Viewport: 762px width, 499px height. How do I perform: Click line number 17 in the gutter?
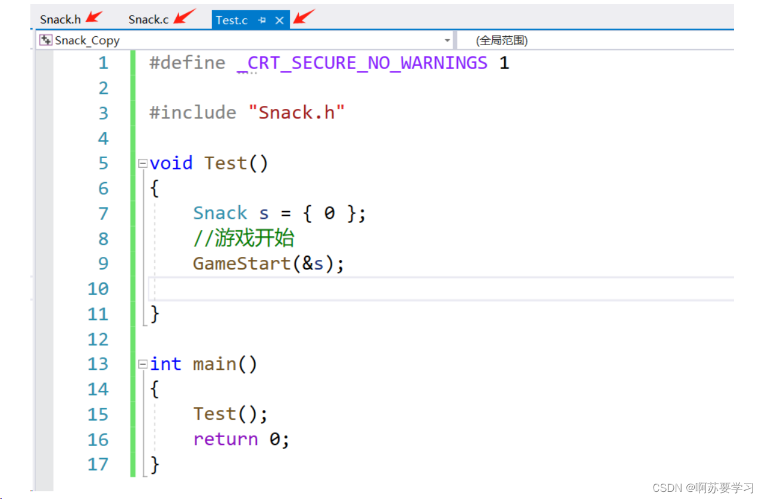point(98,464)
